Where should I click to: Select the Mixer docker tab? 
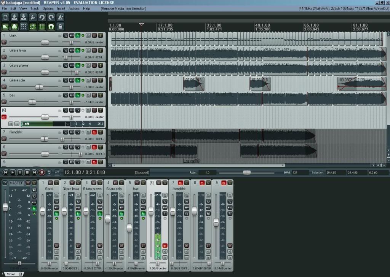[x=11, y=274]
